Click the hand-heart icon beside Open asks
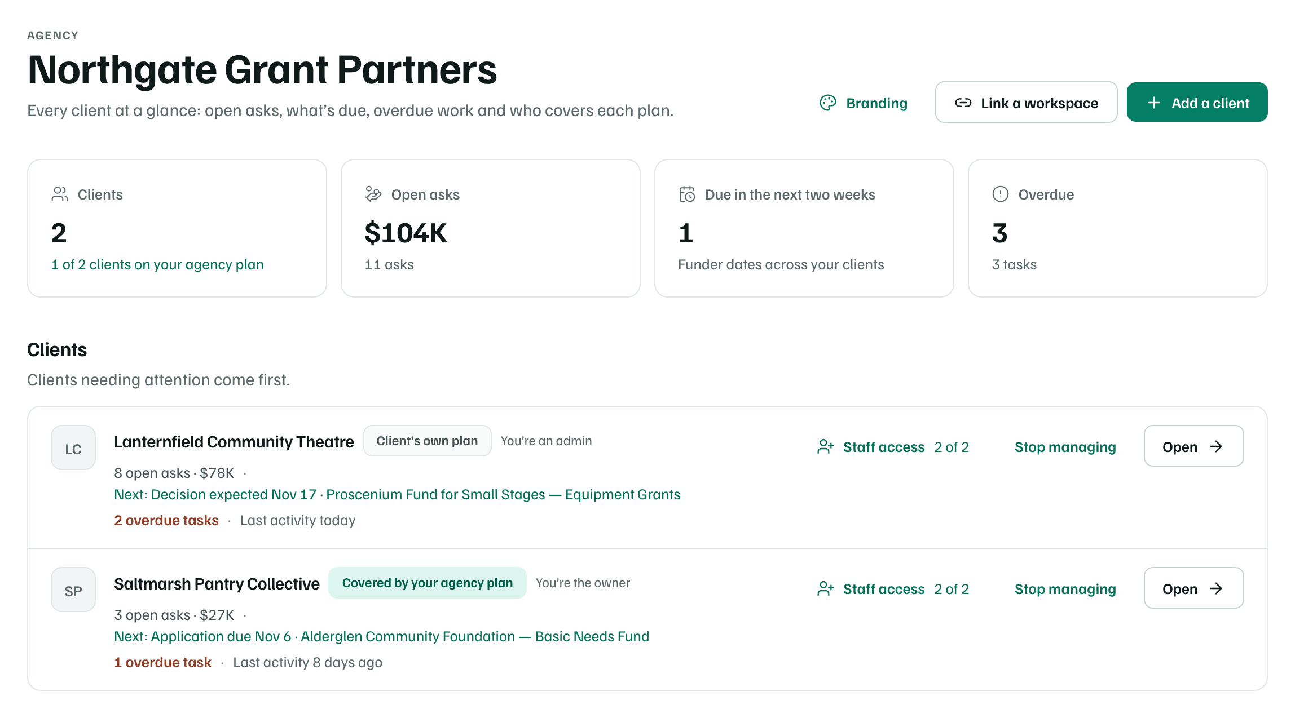 (x=373, y=194)
